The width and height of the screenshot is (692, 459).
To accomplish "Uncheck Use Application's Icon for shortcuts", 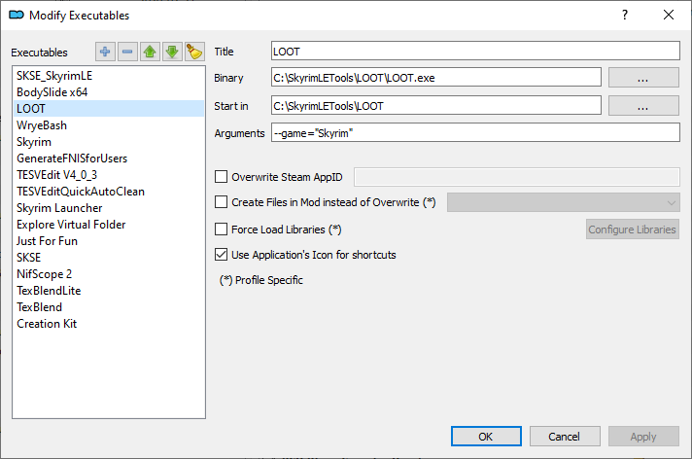I will click(x=221, y=255).
